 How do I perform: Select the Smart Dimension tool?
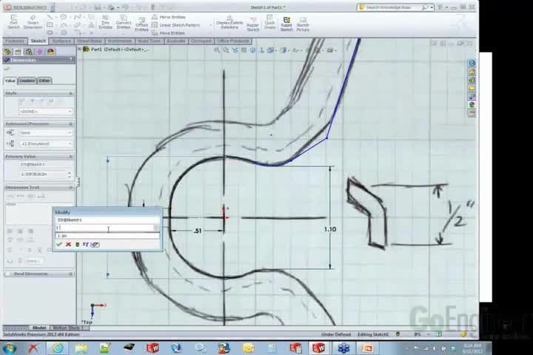[x=33, y=22]
